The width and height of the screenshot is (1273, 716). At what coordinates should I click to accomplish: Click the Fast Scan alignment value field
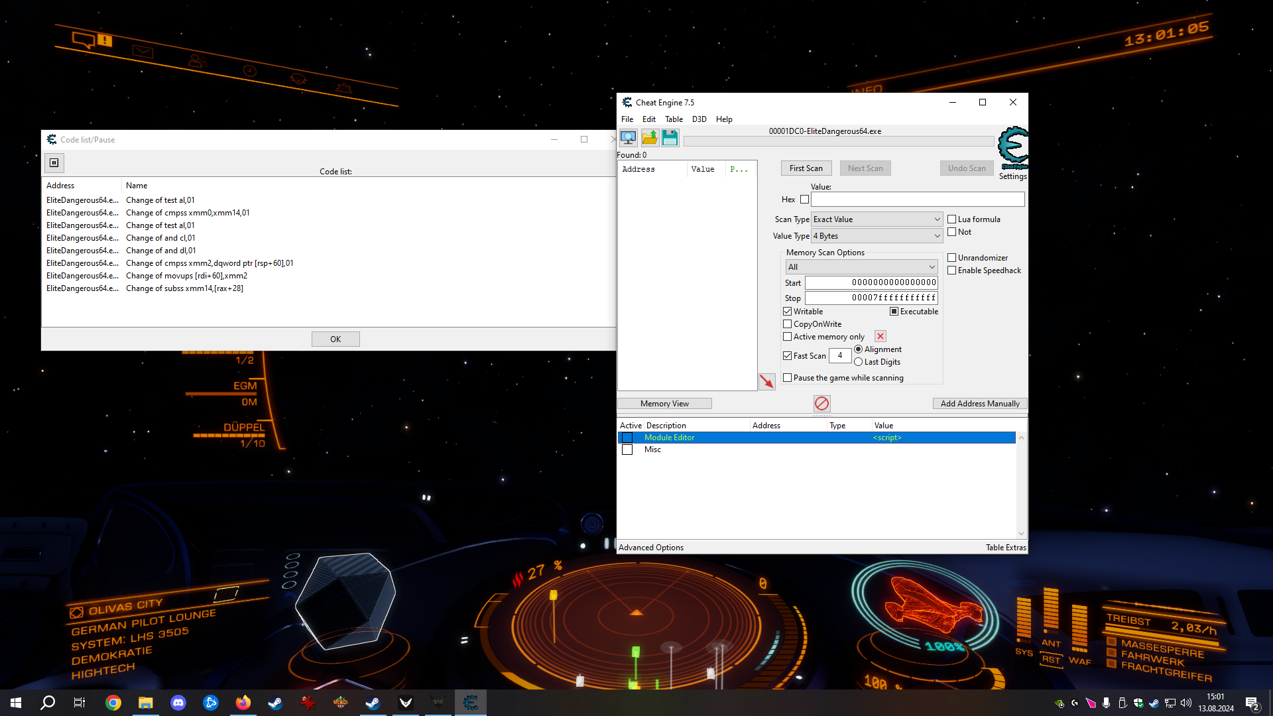click(x=840, y=356)
